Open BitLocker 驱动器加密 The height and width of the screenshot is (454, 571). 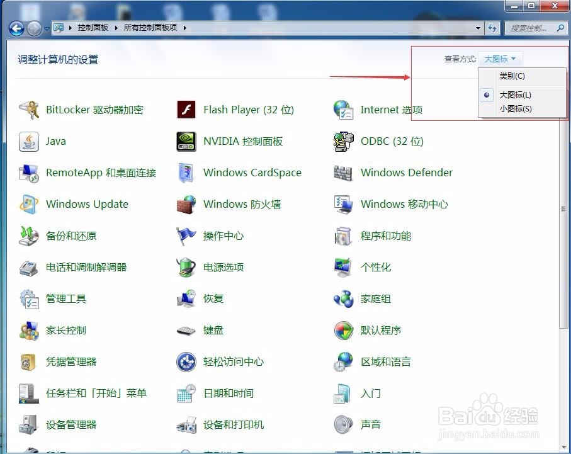(95, 110)
